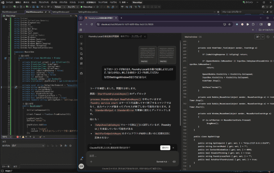Start a new chat with plus icon
The height and width of the screenshot is (173, 274).
(81, 44)
